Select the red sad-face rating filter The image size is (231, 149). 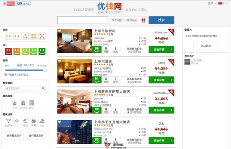click(8, 52)
